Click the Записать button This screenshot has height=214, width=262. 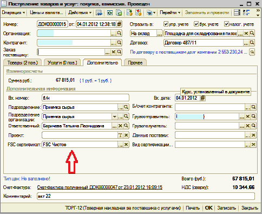click(226, 208)
